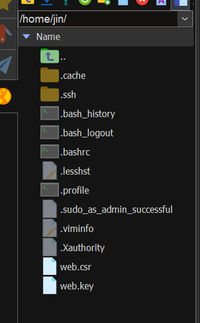Click the terminal icon beside .profile
This screenshot has width=200, height=323.
49,190
